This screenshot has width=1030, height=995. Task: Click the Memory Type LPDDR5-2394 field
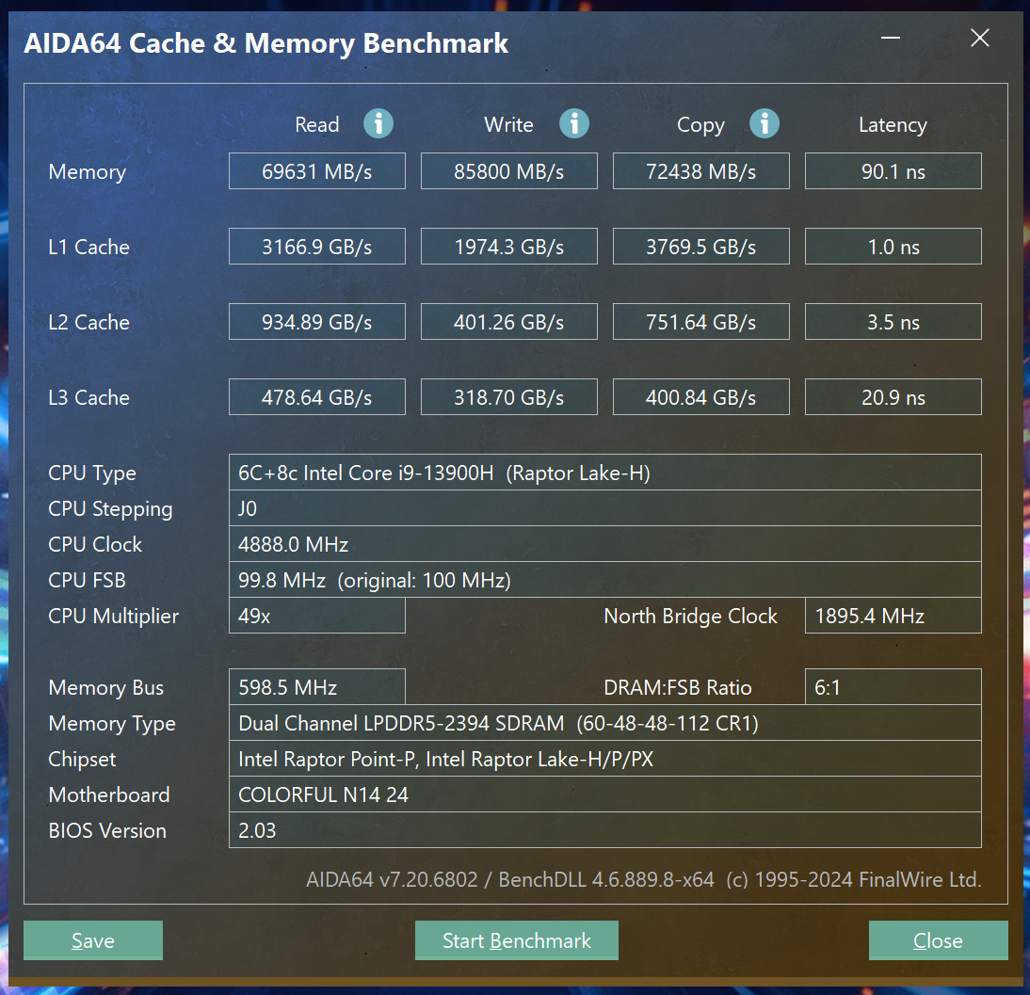click(605, 723)
